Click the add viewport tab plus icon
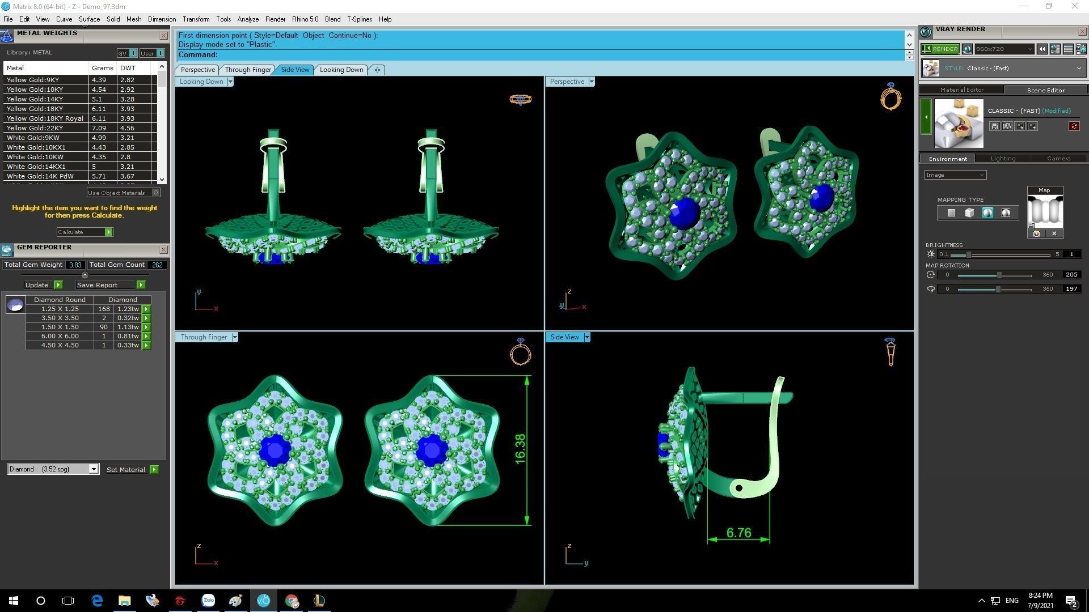The height and width of the screenshot is (612, 1089). 377,70
